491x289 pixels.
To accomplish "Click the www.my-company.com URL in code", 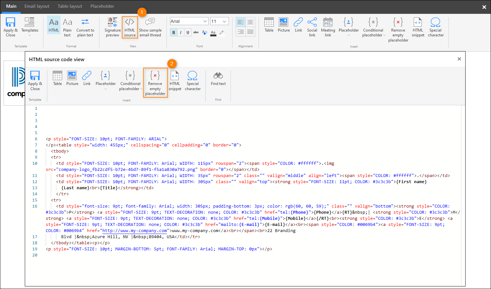I will pyautogui.click(x=135, y=231).
